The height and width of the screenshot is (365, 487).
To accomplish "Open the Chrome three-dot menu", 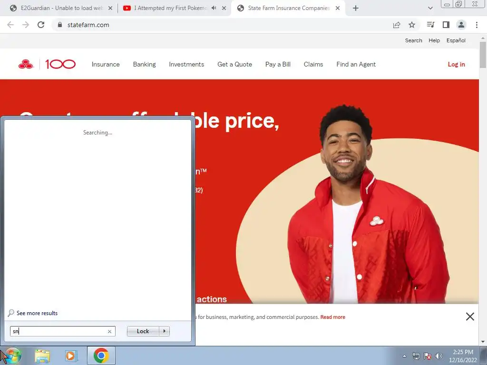I will click(477, 25).
